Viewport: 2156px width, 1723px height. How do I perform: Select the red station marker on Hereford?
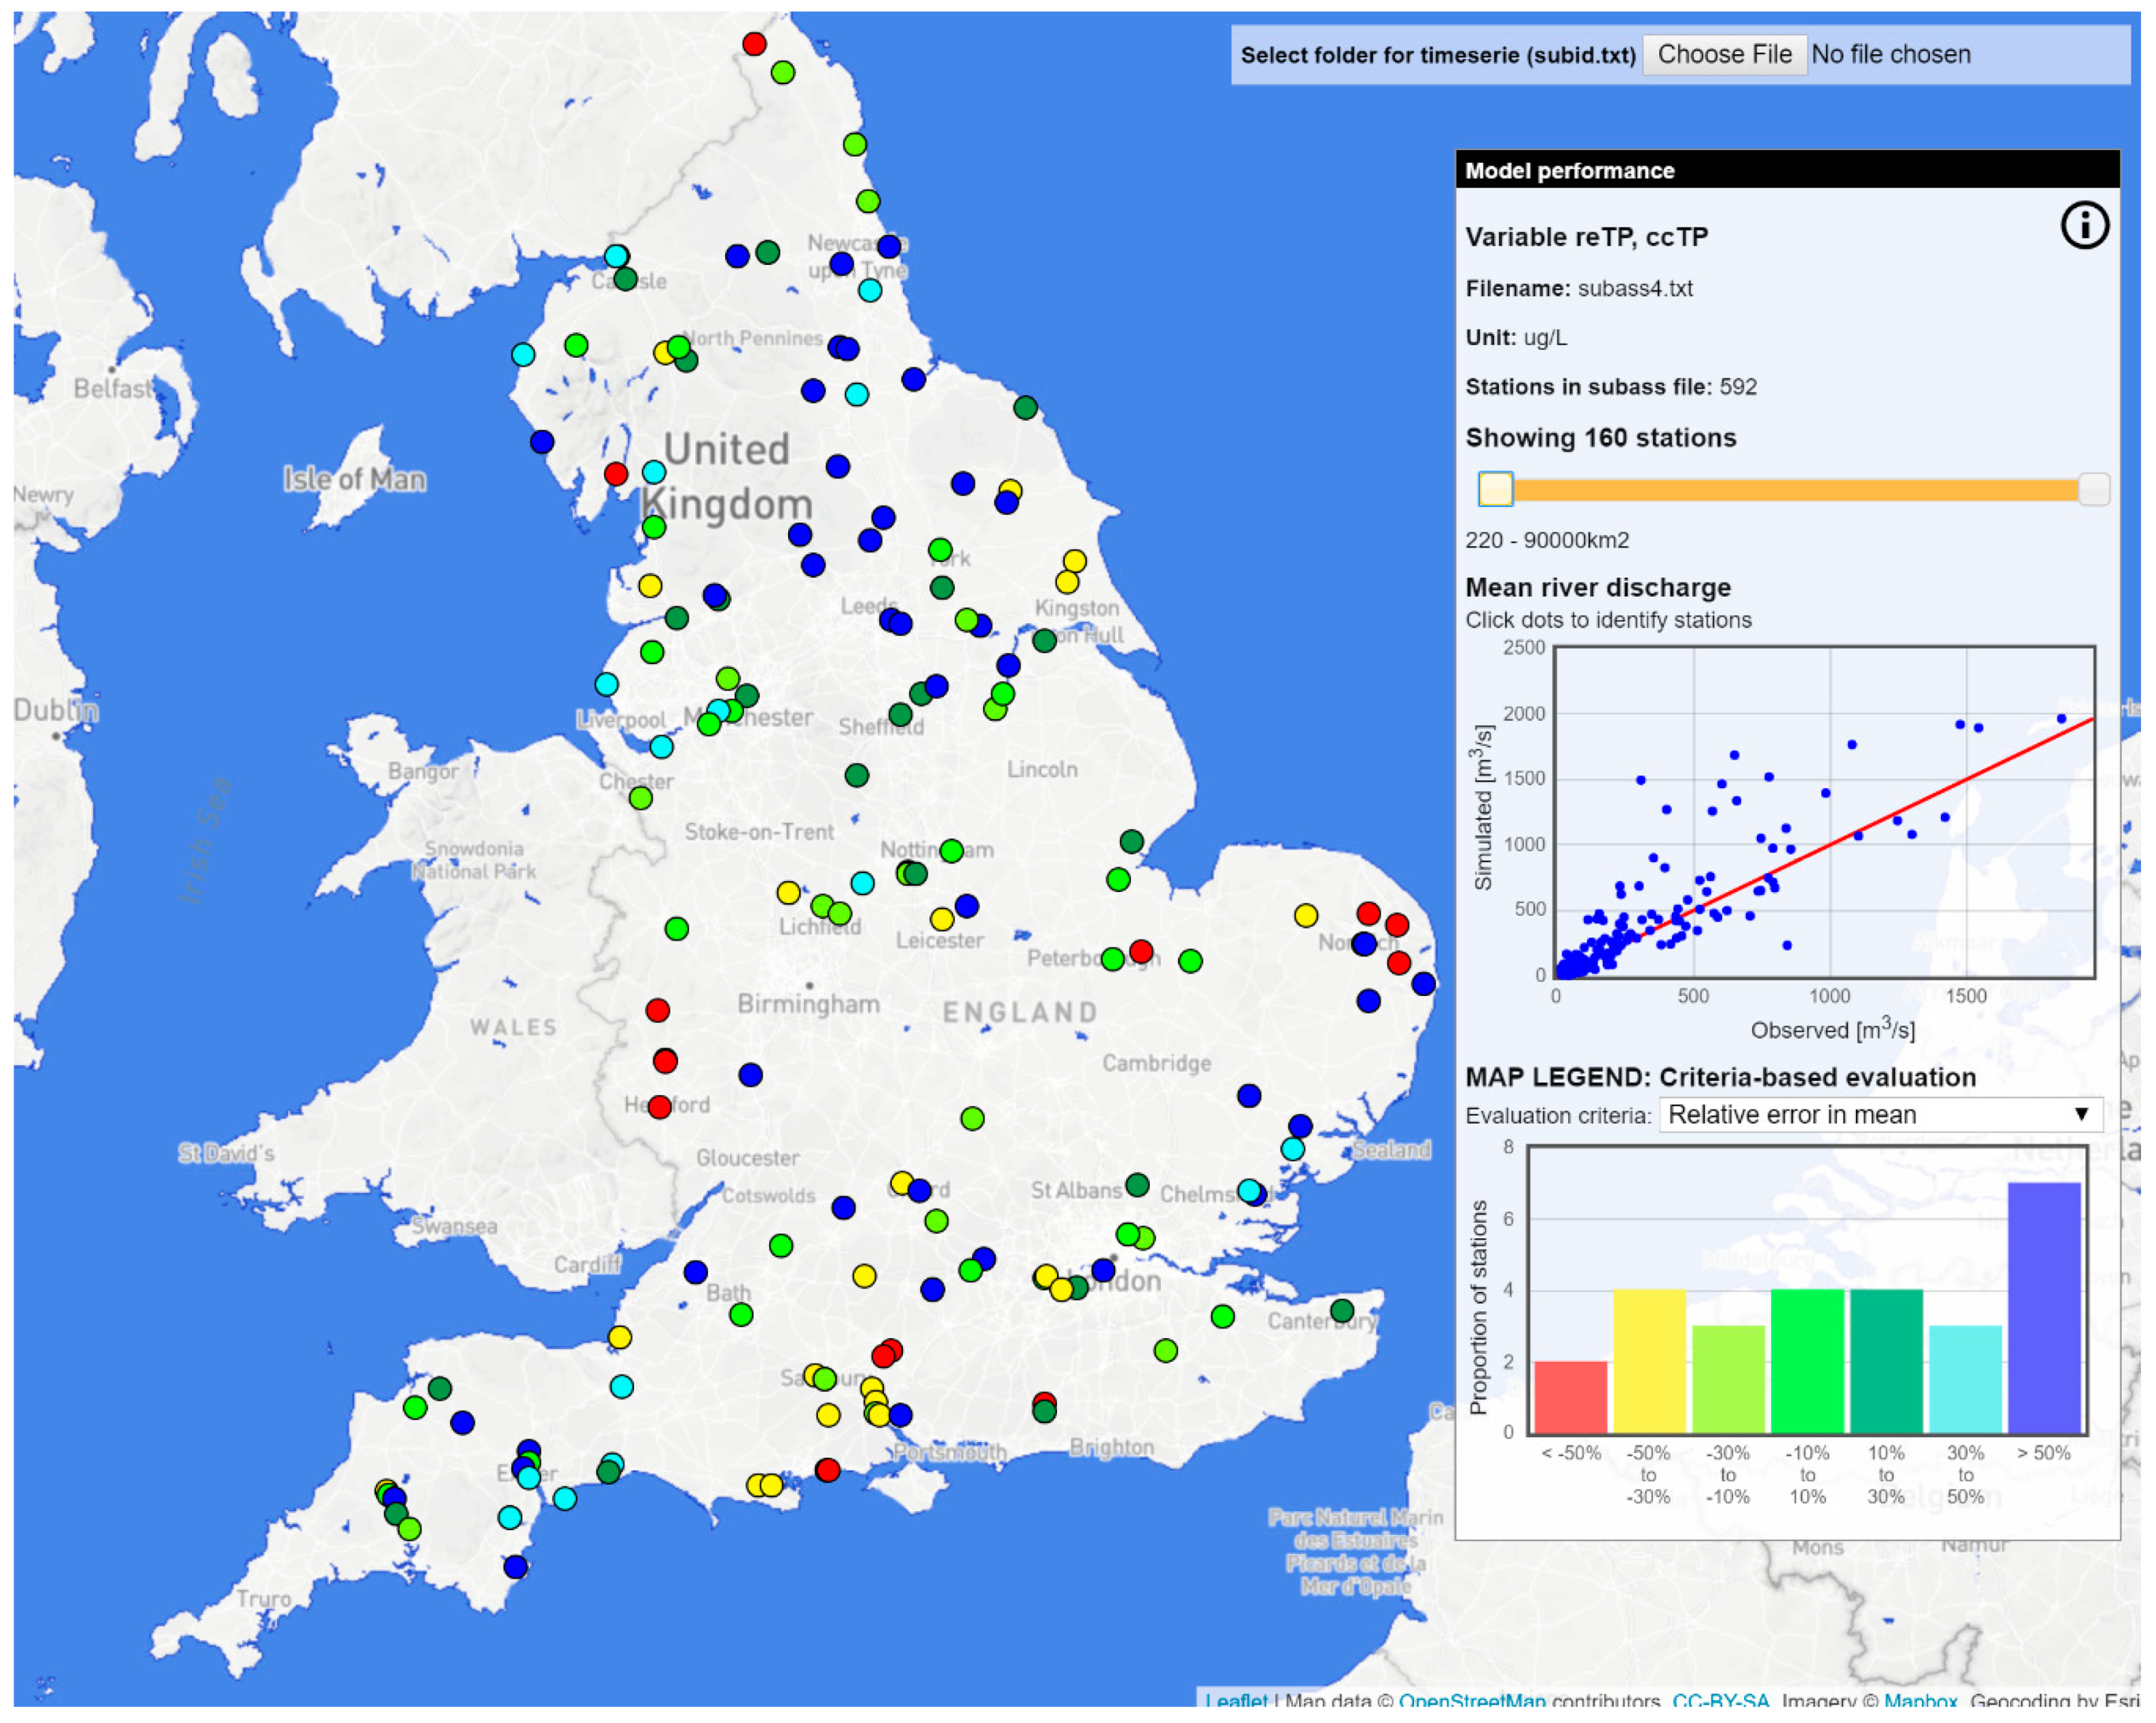click(x=659, y=1106)
